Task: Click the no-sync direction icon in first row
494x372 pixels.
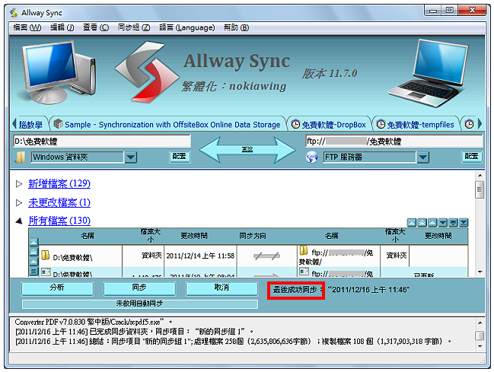Action: coord(266,256)
